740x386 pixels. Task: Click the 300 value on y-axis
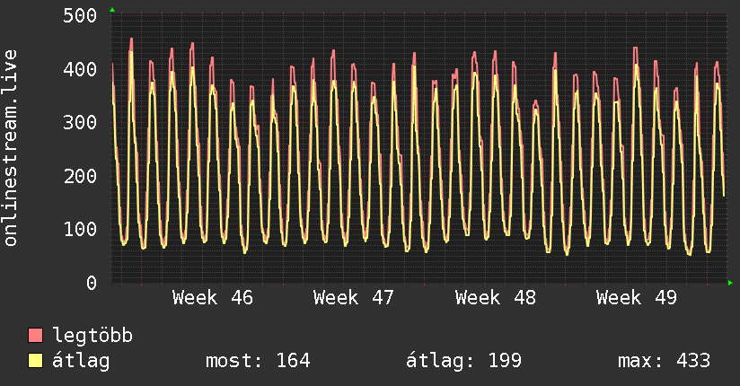click(x=81, y=122)
